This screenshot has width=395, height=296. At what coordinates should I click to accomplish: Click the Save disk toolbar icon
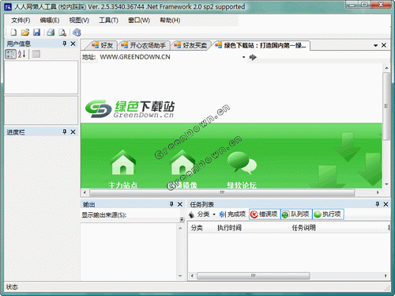pyautogui.click(x=36, y=32)
